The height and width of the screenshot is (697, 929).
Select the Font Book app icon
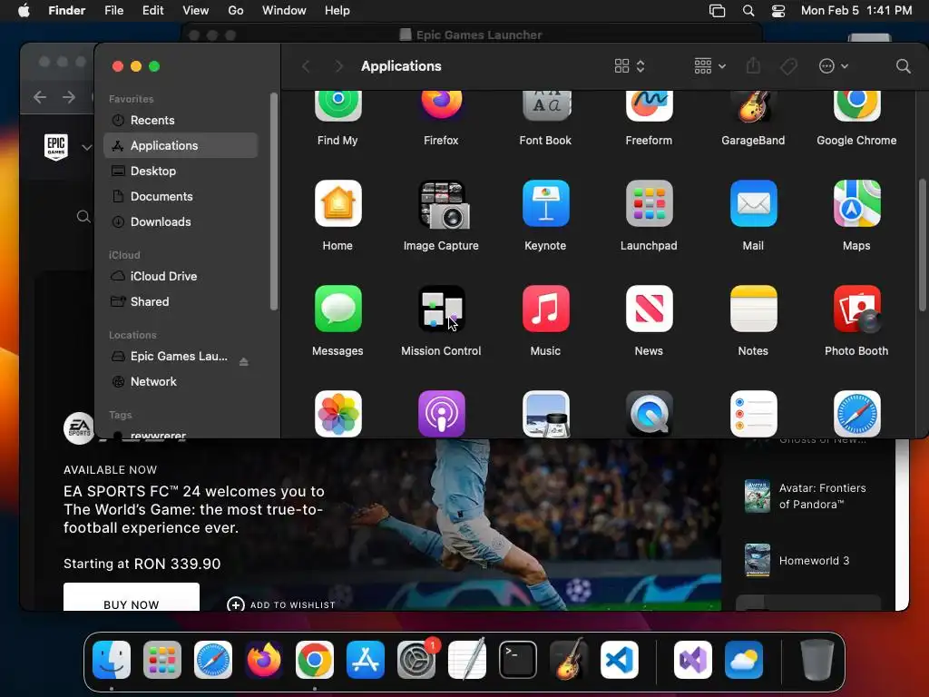[545, 107]
